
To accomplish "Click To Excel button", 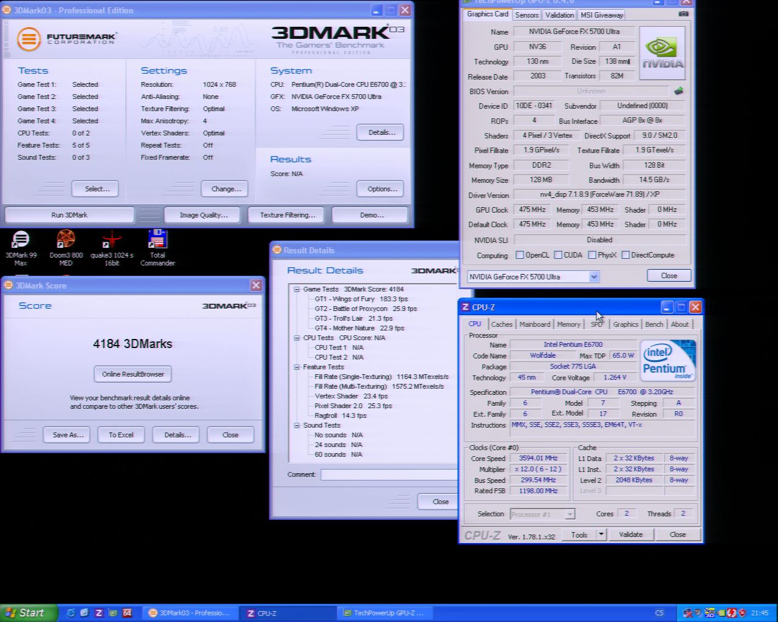I will (121, 435).
